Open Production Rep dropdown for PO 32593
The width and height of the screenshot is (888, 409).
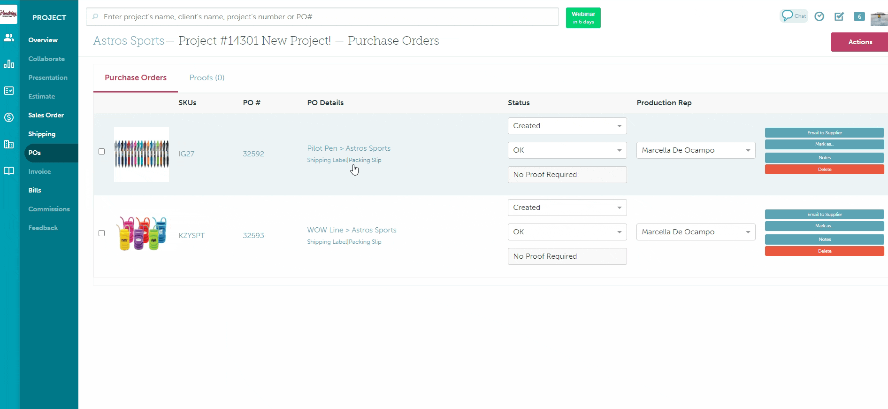pos(696,232)
